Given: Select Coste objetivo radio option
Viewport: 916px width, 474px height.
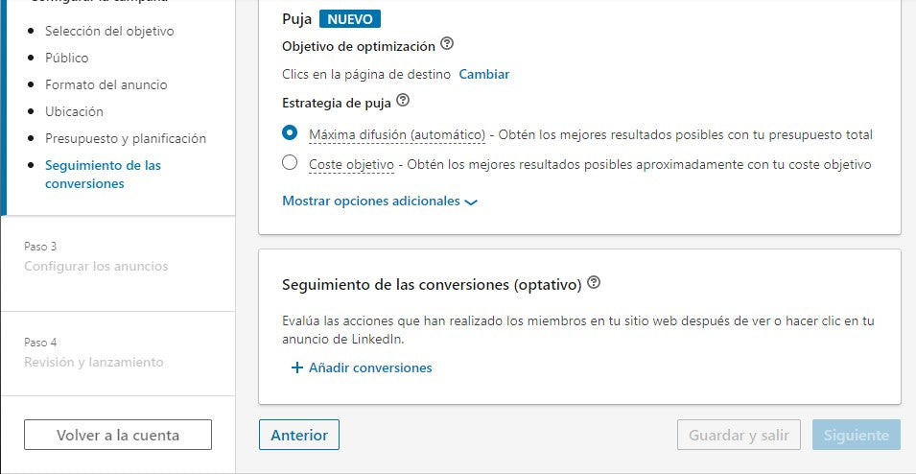Looking at the screenshot, I should [290, 163].
